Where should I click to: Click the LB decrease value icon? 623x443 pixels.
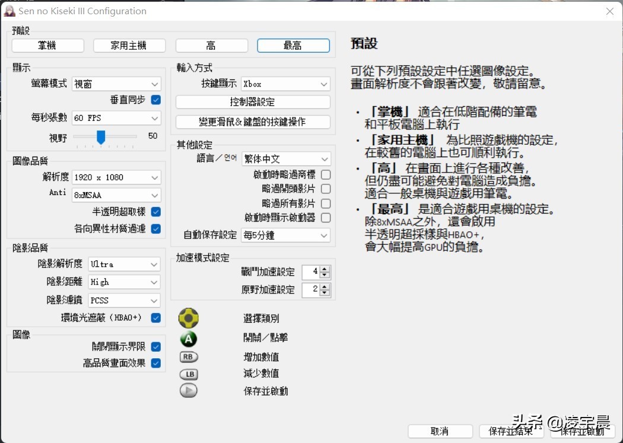coord(189,374)
